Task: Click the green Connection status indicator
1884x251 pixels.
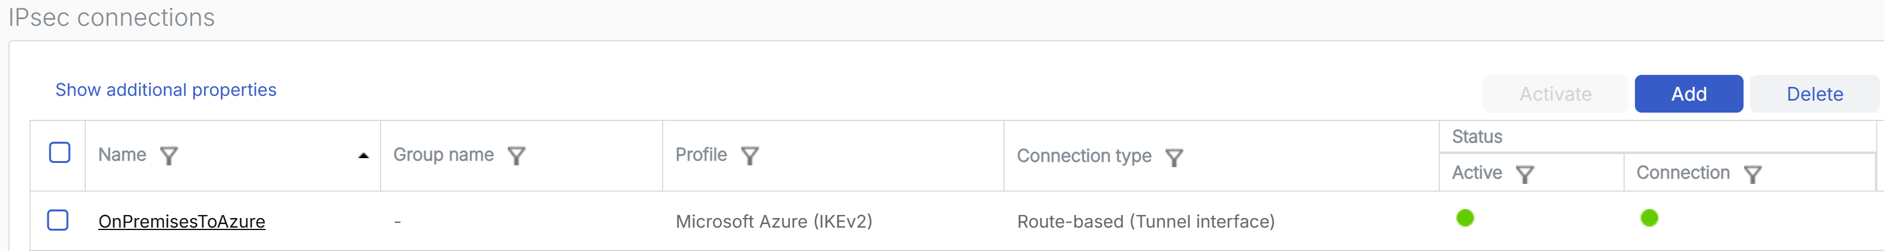Action: [x=1649, y=217]
